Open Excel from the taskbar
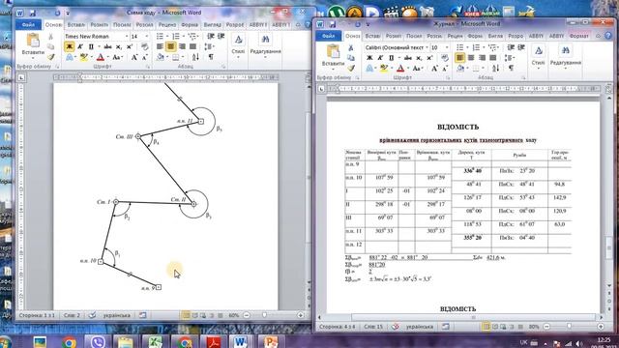This screenshot has height=348, width=619. coord(155,341)
